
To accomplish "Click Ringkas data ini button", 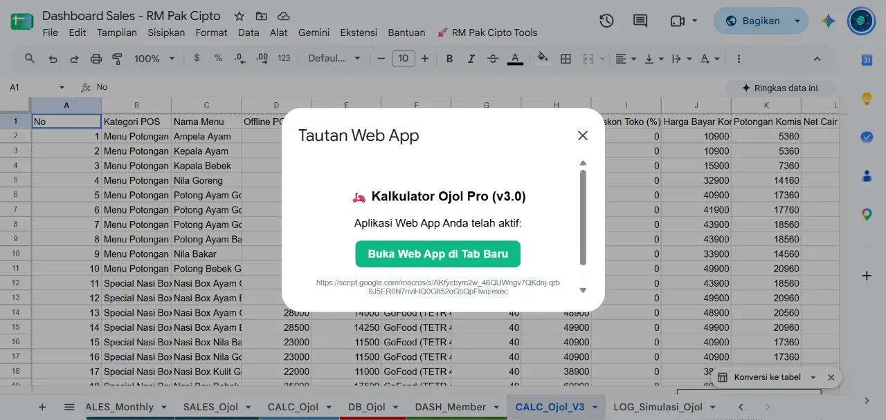I will [779, 88].
